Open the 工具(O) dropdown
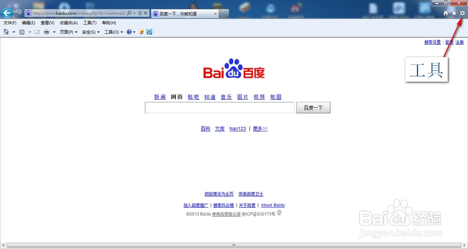This screenshot has width=468, height=249. (x=113, y=32)
